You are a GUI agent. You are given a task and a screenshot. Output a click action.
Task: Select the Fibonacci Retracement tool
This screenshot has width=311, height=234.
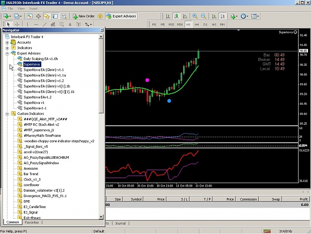point(62,24)
